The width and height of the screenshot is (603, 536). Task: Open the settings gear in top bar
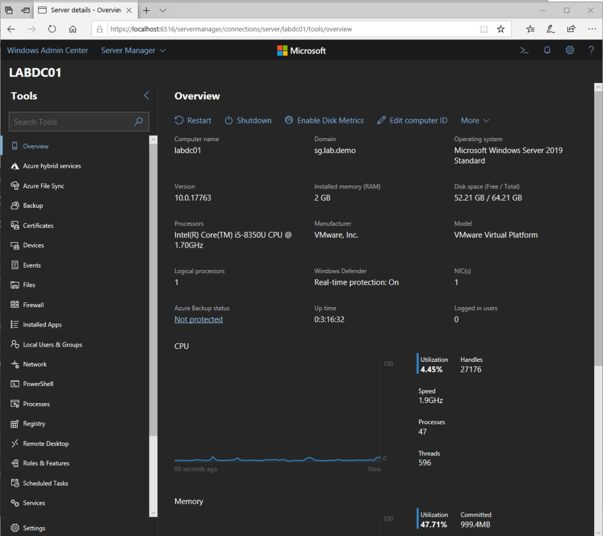tap(569, 51)
